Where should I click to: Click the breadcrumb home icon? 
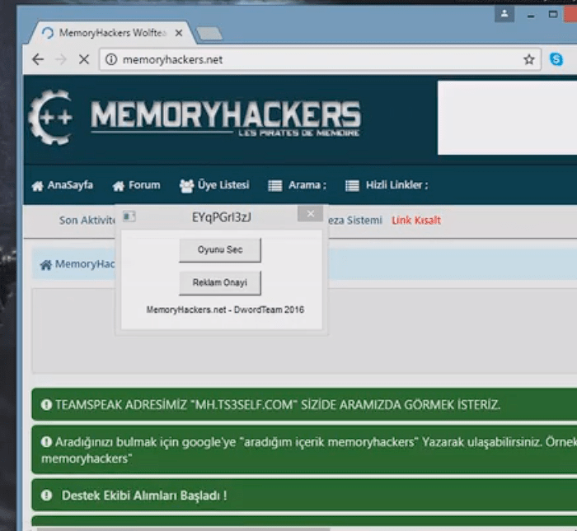pyautogui.click(x=45, y=264)
